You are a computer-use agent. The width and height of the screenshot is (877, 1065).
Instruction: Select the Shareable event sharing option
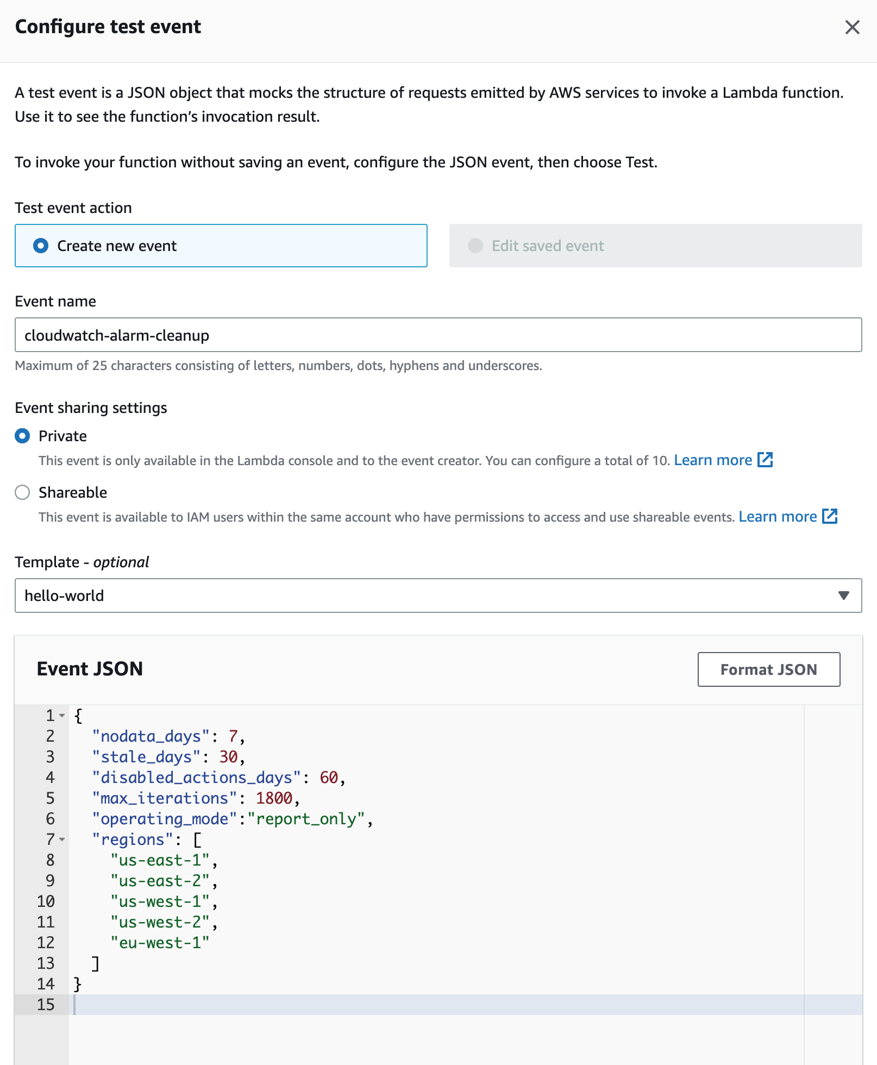[x=22, y=492]
